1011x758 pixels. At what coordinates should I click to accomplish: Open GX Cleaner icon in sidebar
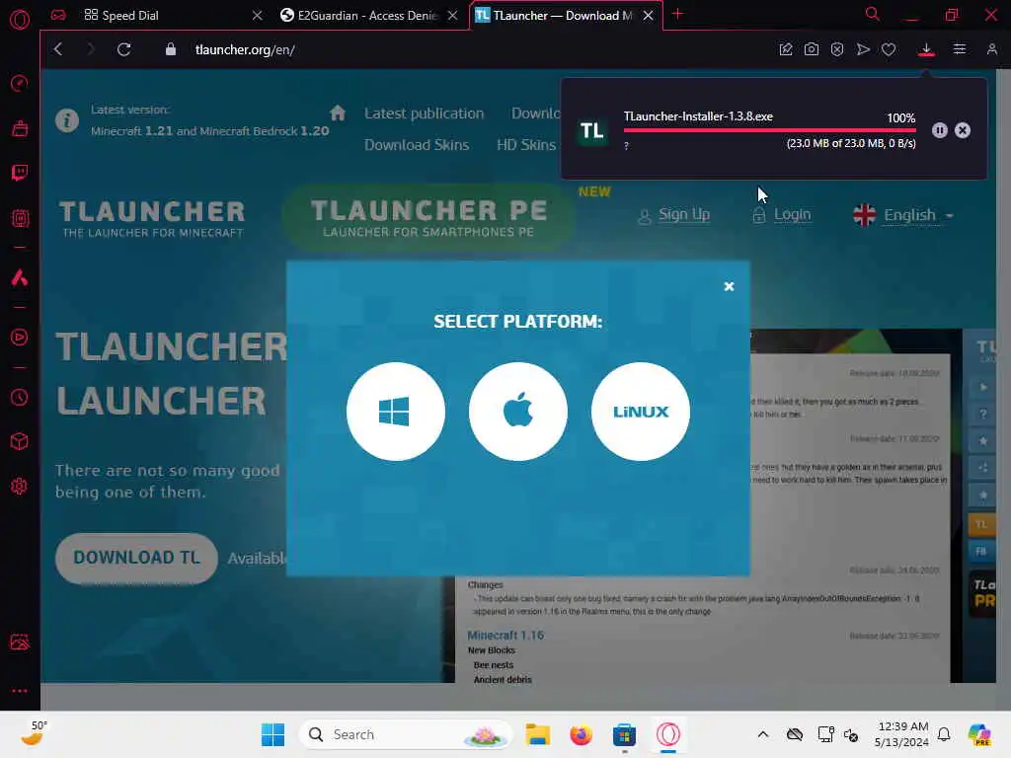(x=20, y=129)
